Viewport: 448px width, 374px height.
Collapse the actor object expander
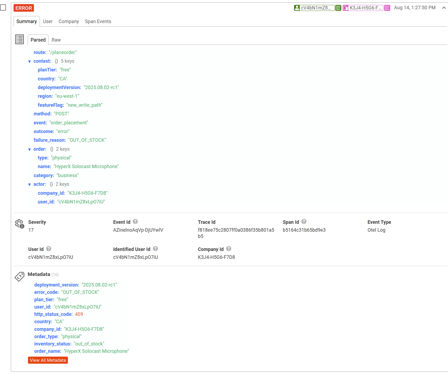tap(30, 184)
